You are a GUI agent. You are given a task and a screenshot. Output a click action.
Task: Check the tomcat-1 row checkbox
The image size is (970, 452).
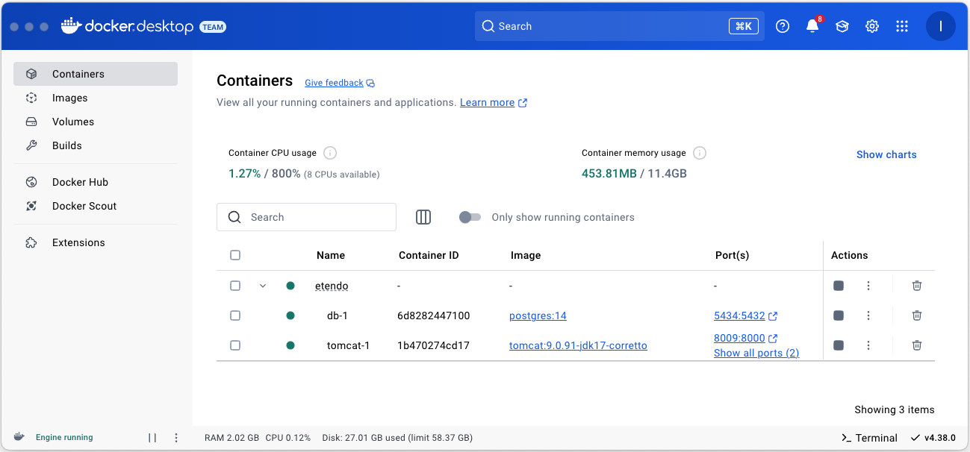click(x=235, y=345)
